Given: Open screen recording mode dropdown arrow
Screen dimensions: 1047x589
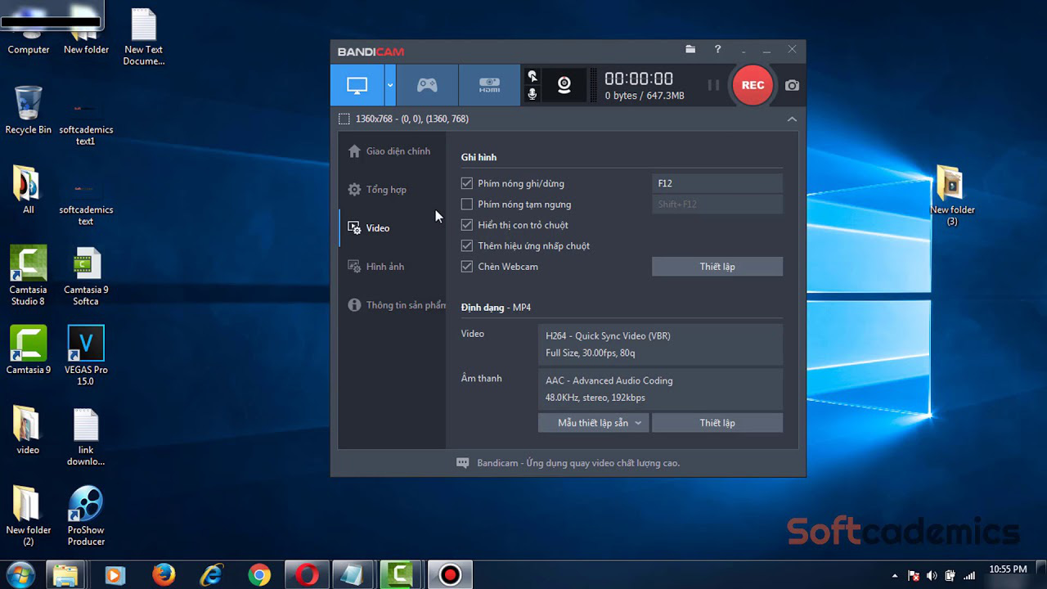Looking at the screenshot, I should tap(390, 85).
